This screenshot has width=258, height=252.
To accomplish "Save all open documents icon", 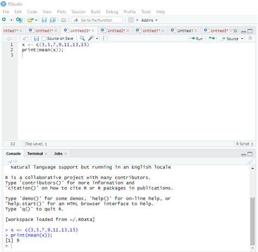I will [x=53, y=20].
